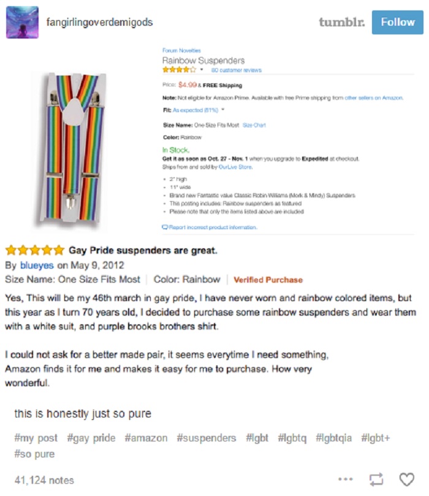429x496 pixels.
Task: Open the OurLive Store seller link
Action: (x=235, y=167)
